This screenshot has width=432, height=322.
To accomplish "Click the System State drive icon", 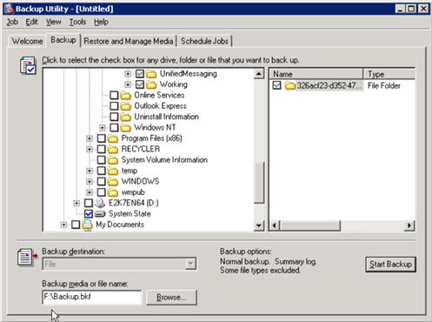I will point(100,214).
